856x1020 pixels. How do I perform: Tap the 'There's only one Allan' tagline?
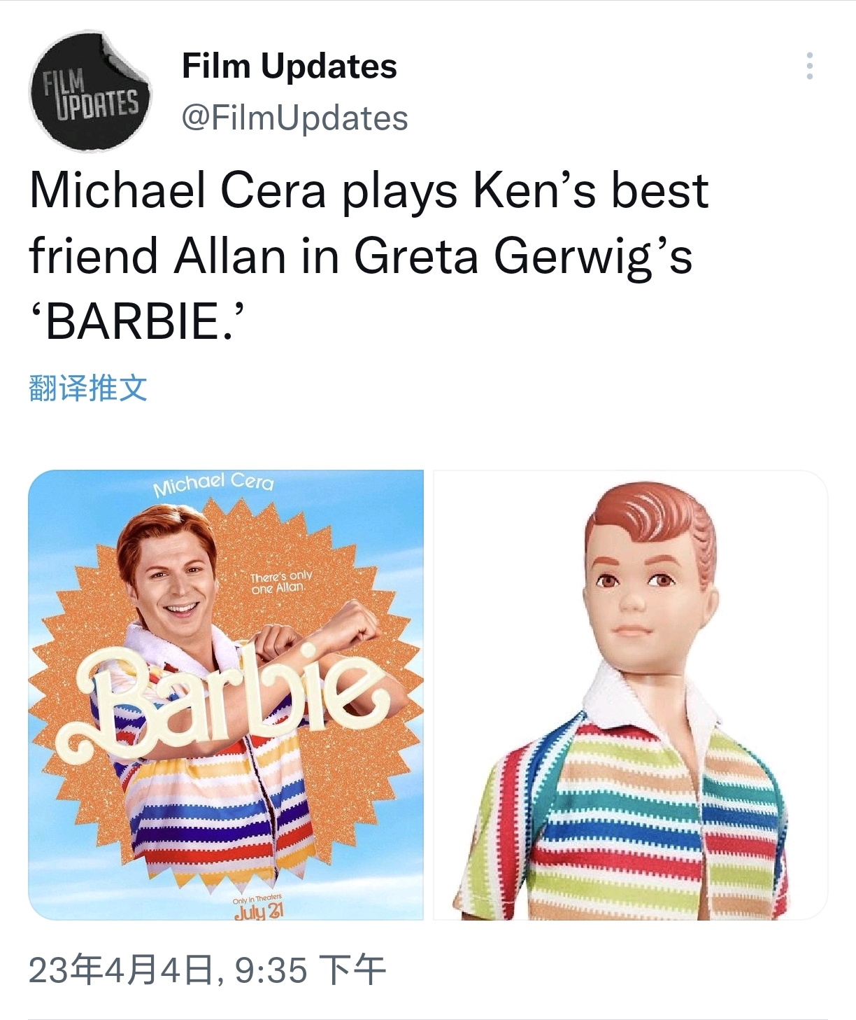280,582
